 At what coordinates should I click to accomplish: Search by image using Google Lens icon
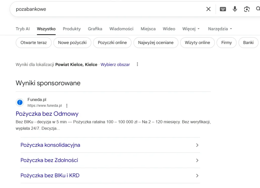coord(246,9)
